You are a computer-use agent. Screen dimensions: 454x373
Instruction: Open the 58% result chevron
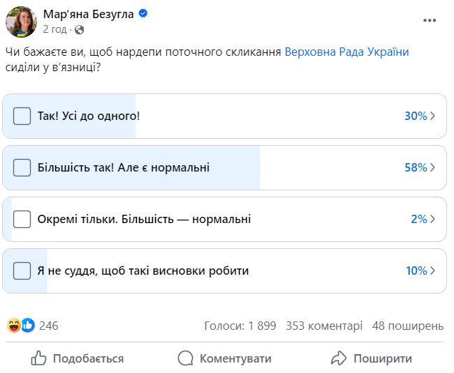[434, 167]
